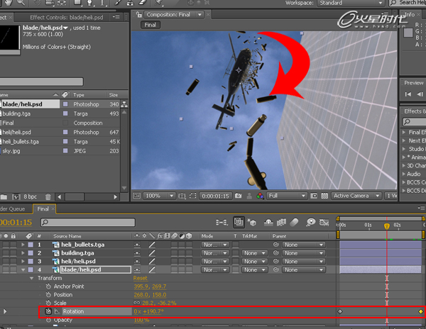Select the Preview panel tab
Image resolution: width=426 pixels, height=329 pixels.
coord(414,83)
